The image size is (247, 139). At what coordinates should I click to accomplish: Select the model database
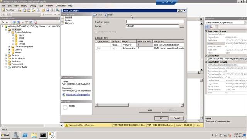pos(21,38)
